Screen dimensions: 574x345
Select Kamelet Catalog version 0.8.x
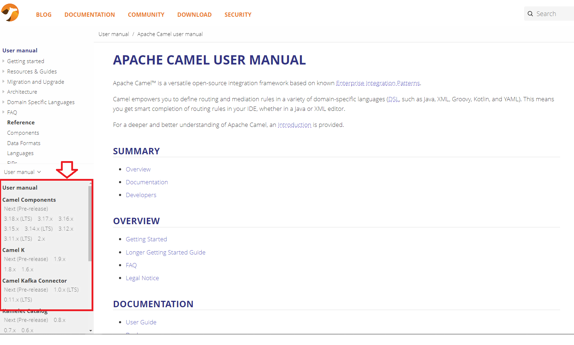click(60, 320)
